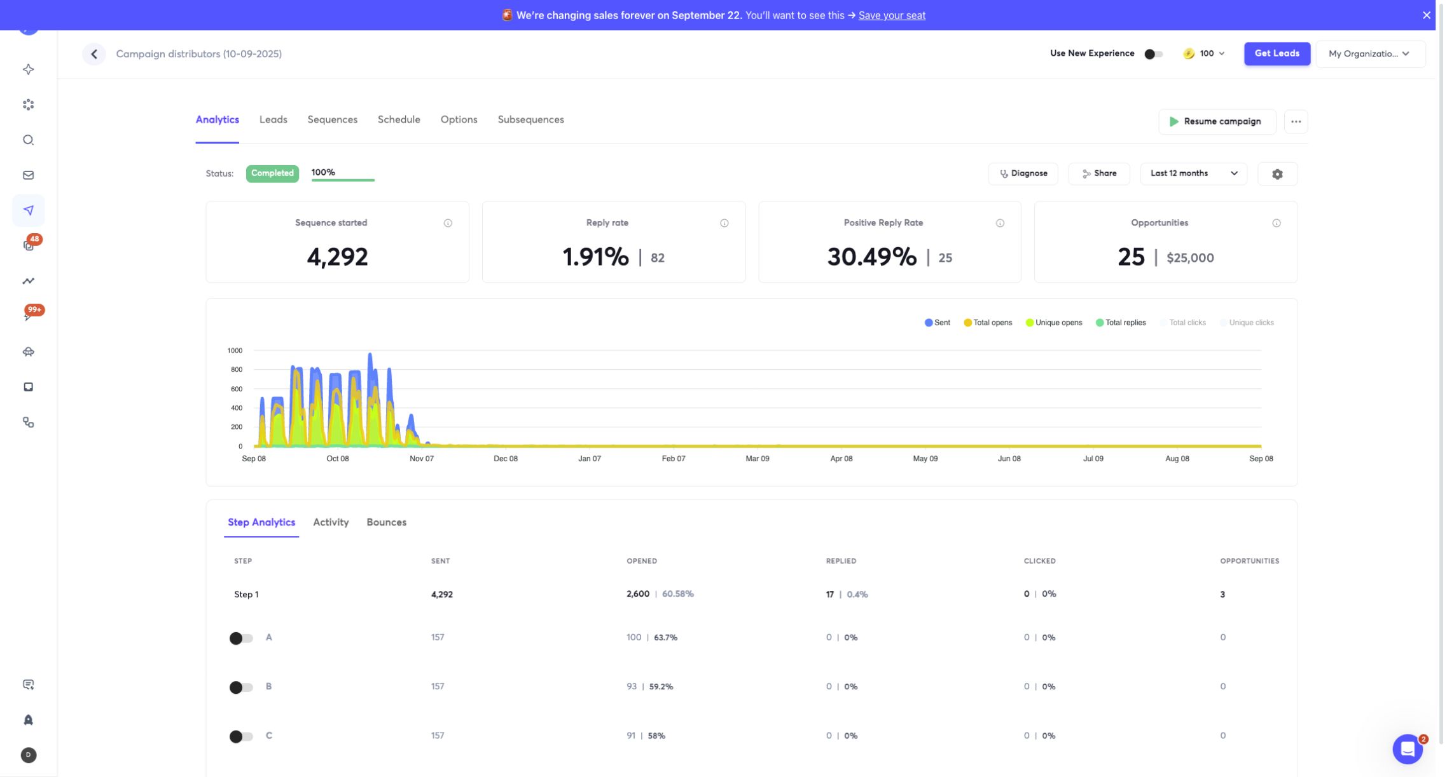The image size is (1447, 777).
Task: Open the rocket icon in the sidebar
Action: coord(28,720)
